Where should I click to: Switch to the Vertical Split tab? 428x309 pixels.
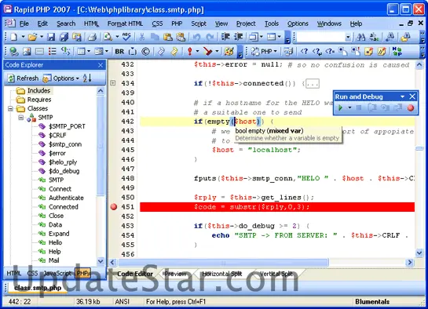coord(276,274)
